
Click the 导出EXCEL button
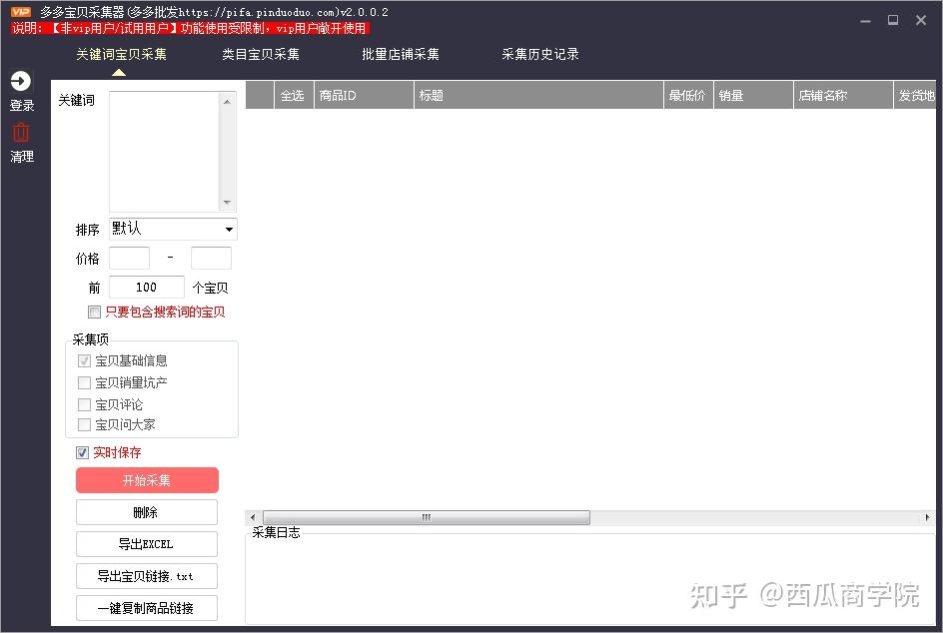coord(146,544)
